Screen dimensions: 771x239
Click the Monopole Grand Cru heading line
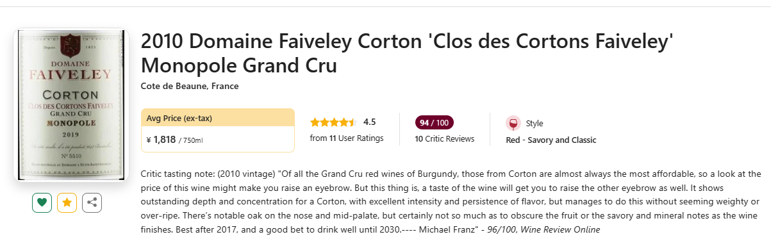pyautogui.click(x=238, y=67)
